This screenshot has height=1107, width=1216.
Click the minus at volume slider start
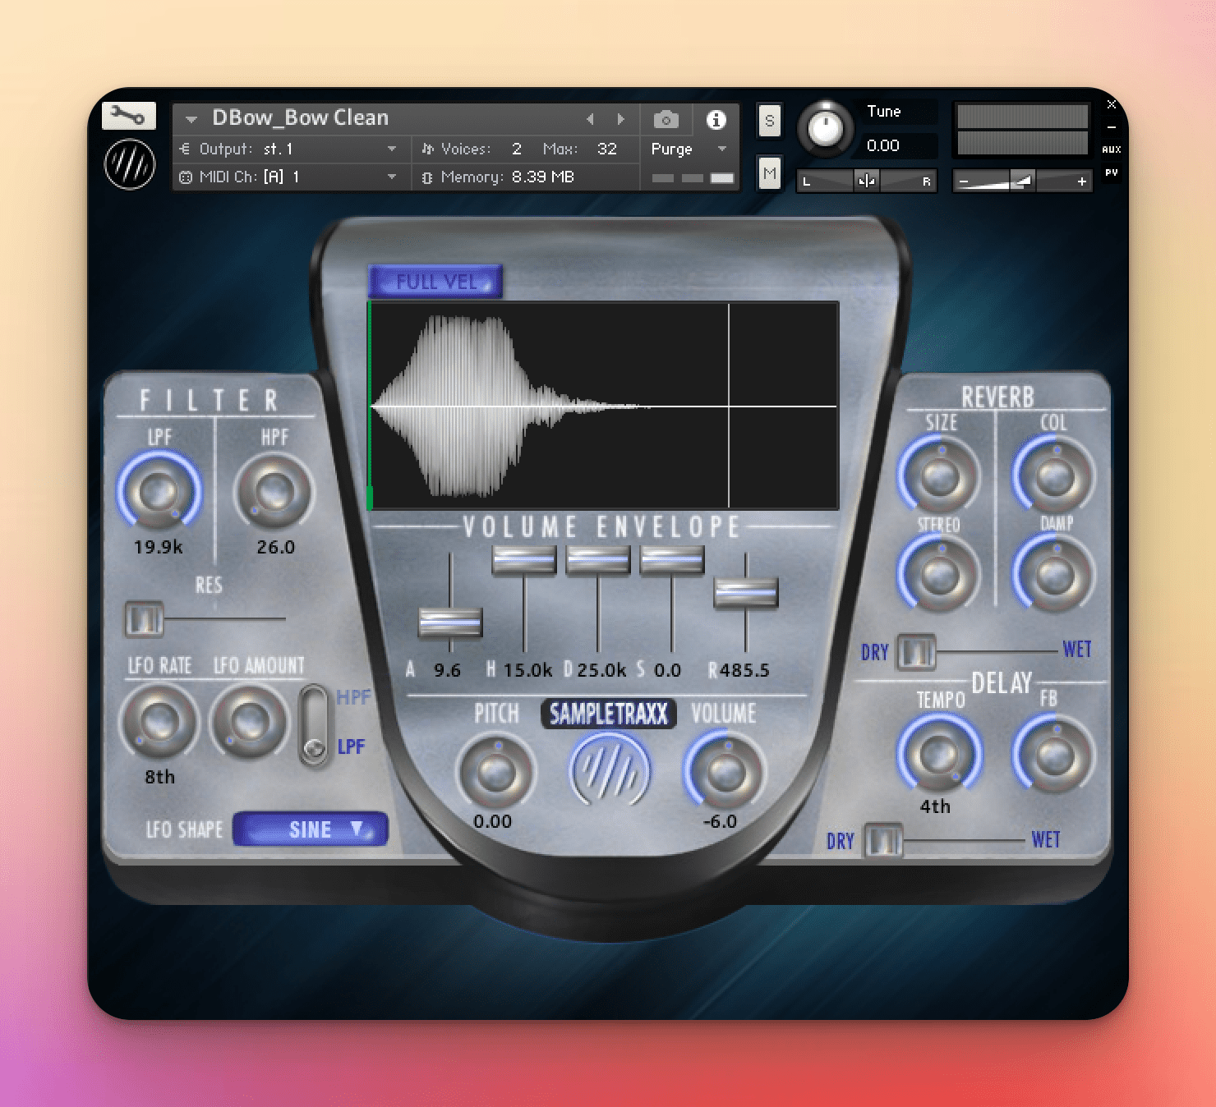(964, 181)
